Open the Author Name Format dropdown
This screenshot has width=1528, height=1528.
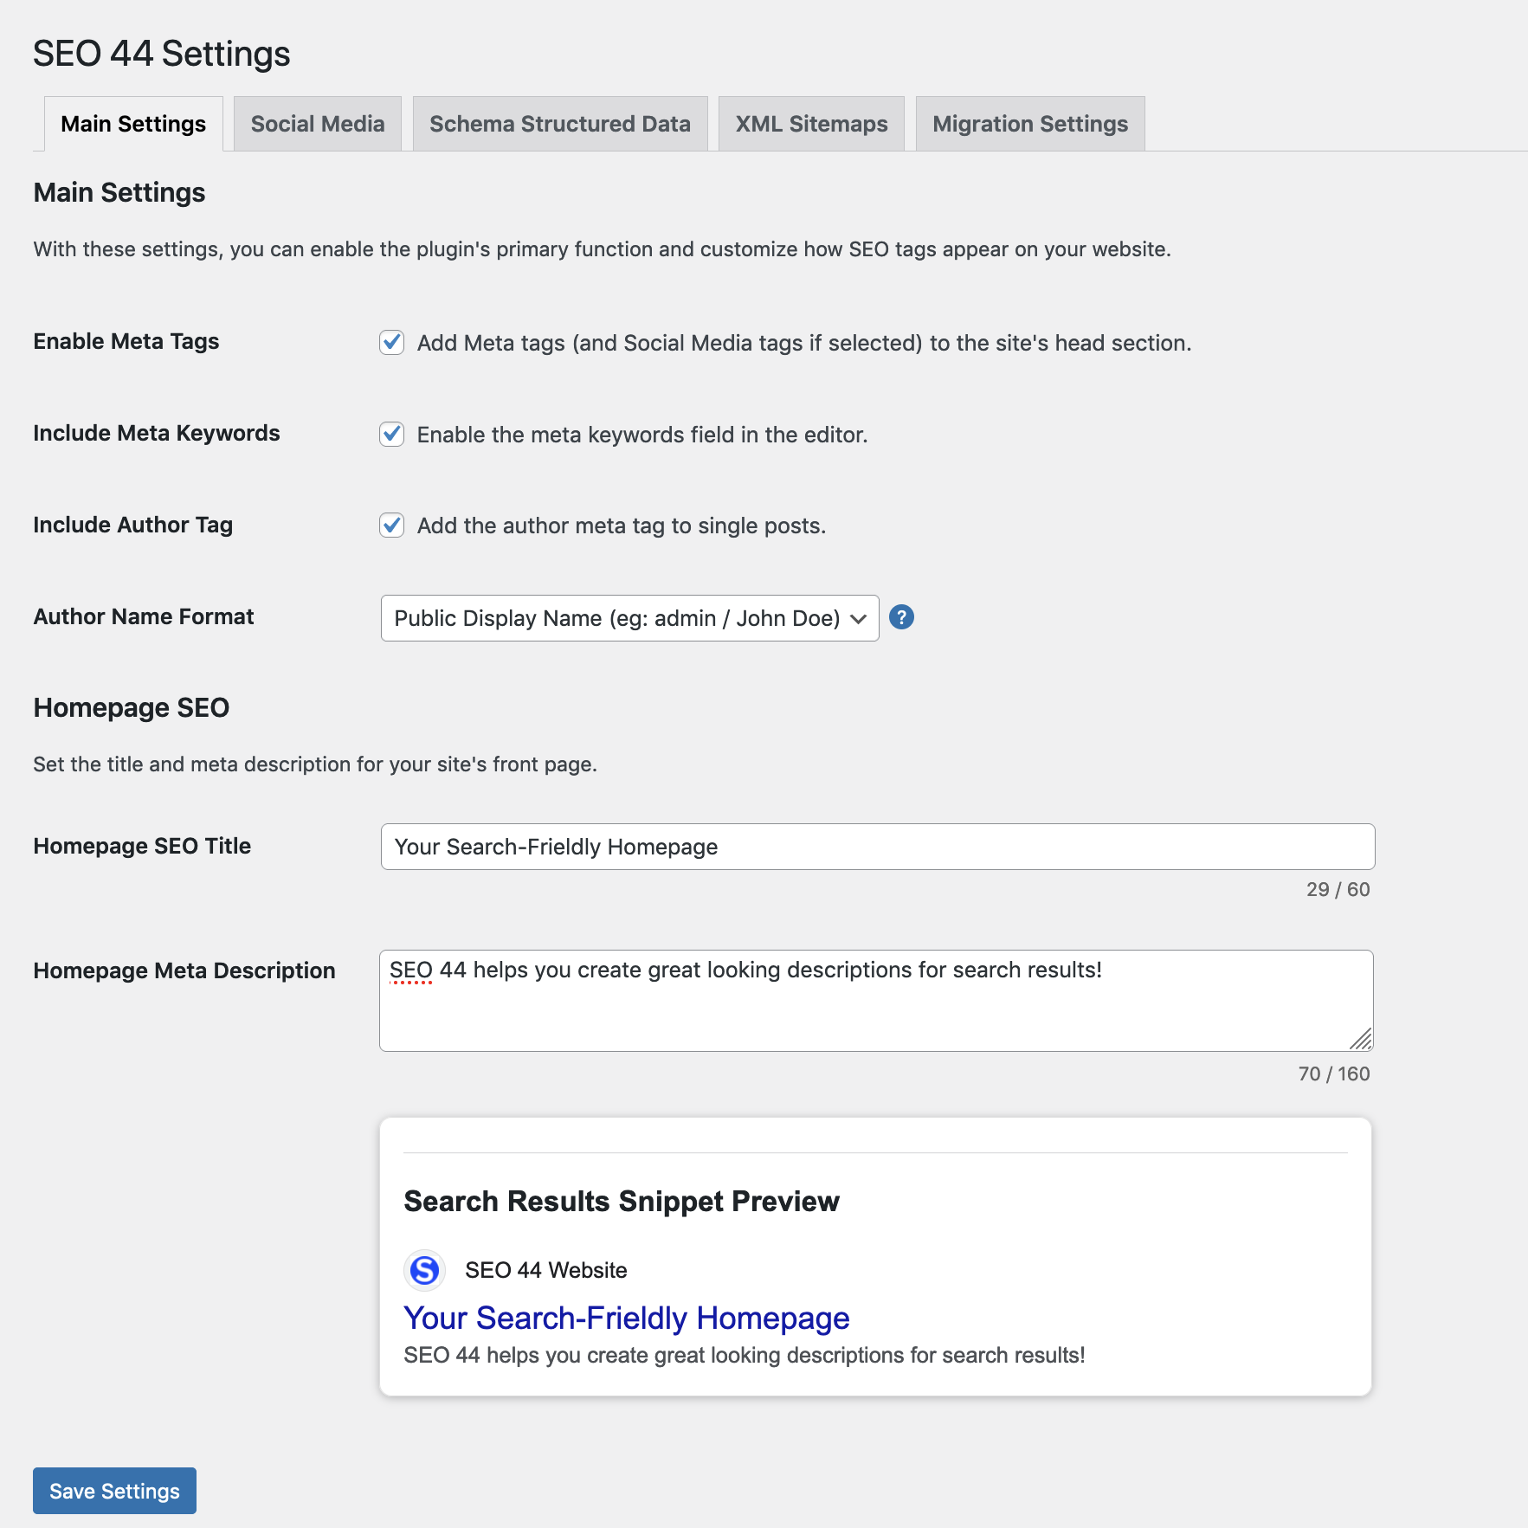(629, 618)
